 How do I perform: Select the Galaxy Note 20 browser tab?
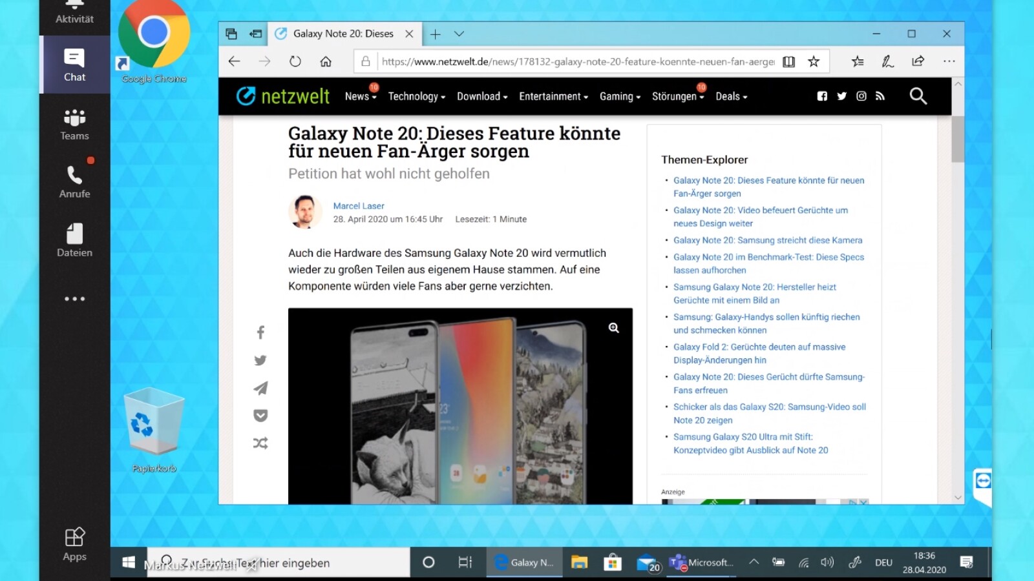[343, 34]
